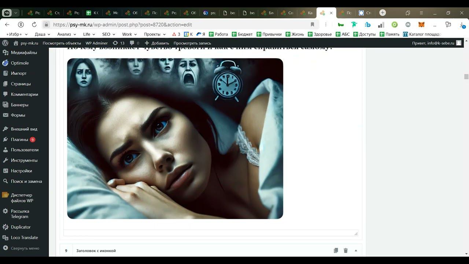Click the address bar URL field
Screen dimensions: 469x264
pos(176,25)
